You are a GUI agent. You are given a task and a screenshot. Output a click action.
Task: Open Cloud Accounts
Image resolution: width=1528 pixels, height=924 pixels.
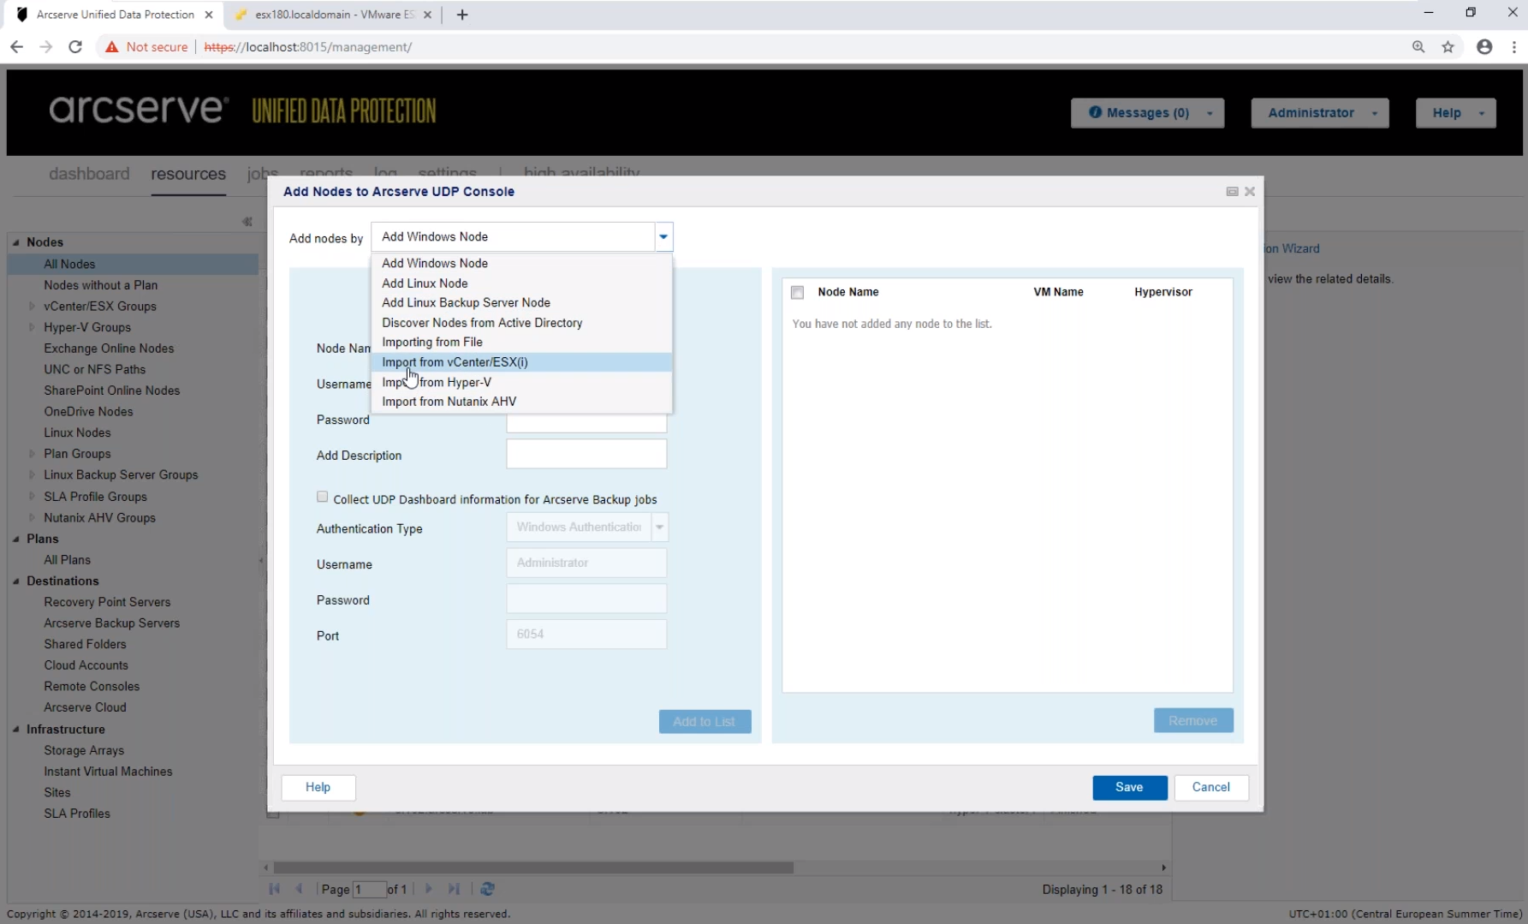click(86, 665)
